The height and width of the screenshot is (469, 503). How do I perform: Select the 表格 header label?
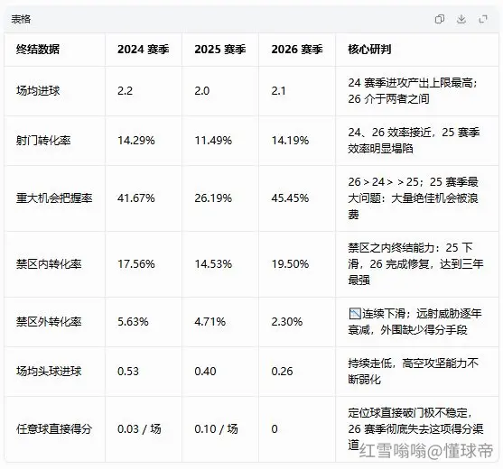[21, 19]
